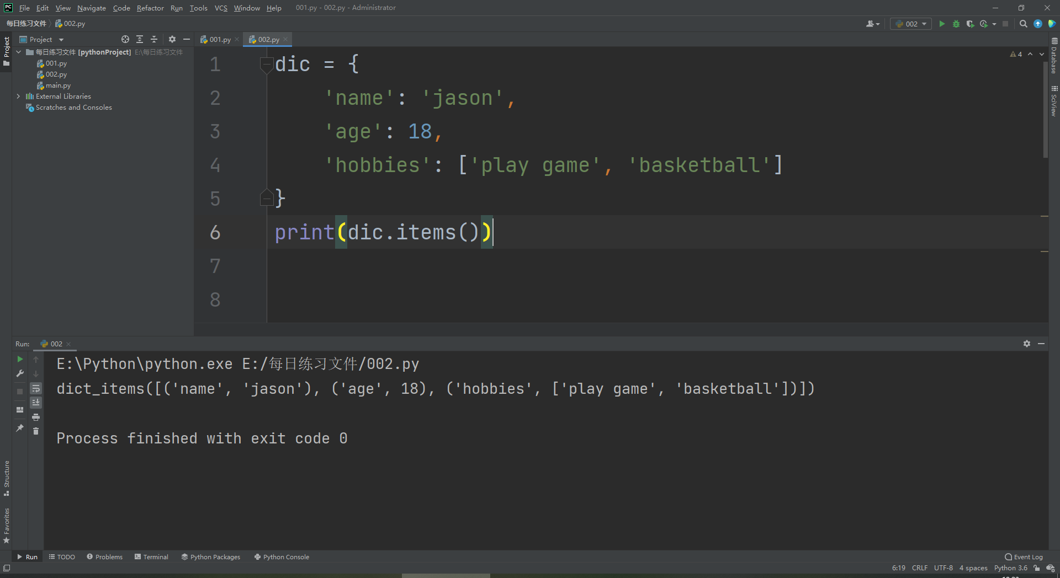1060x578 pixels.
Task: Collapse the pythonProject root folder
Action: (19, 52)
